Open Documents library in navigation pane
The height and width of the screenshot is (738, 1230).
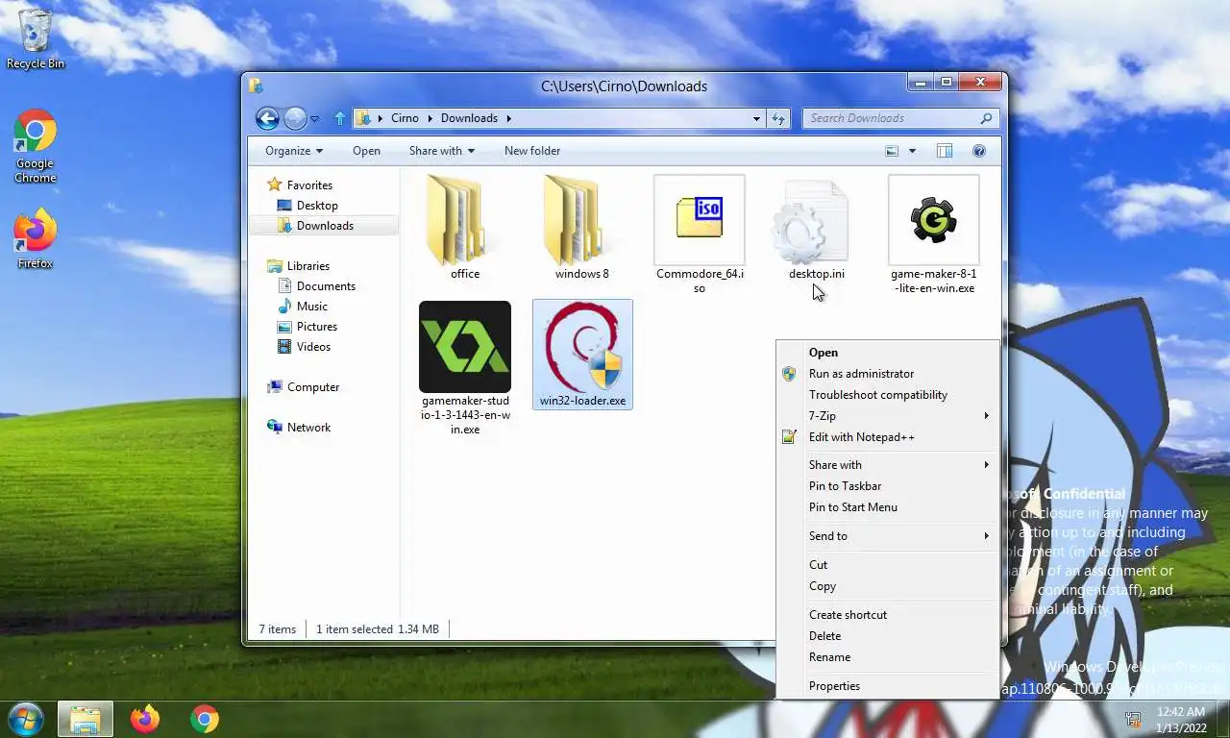(317, 286)
